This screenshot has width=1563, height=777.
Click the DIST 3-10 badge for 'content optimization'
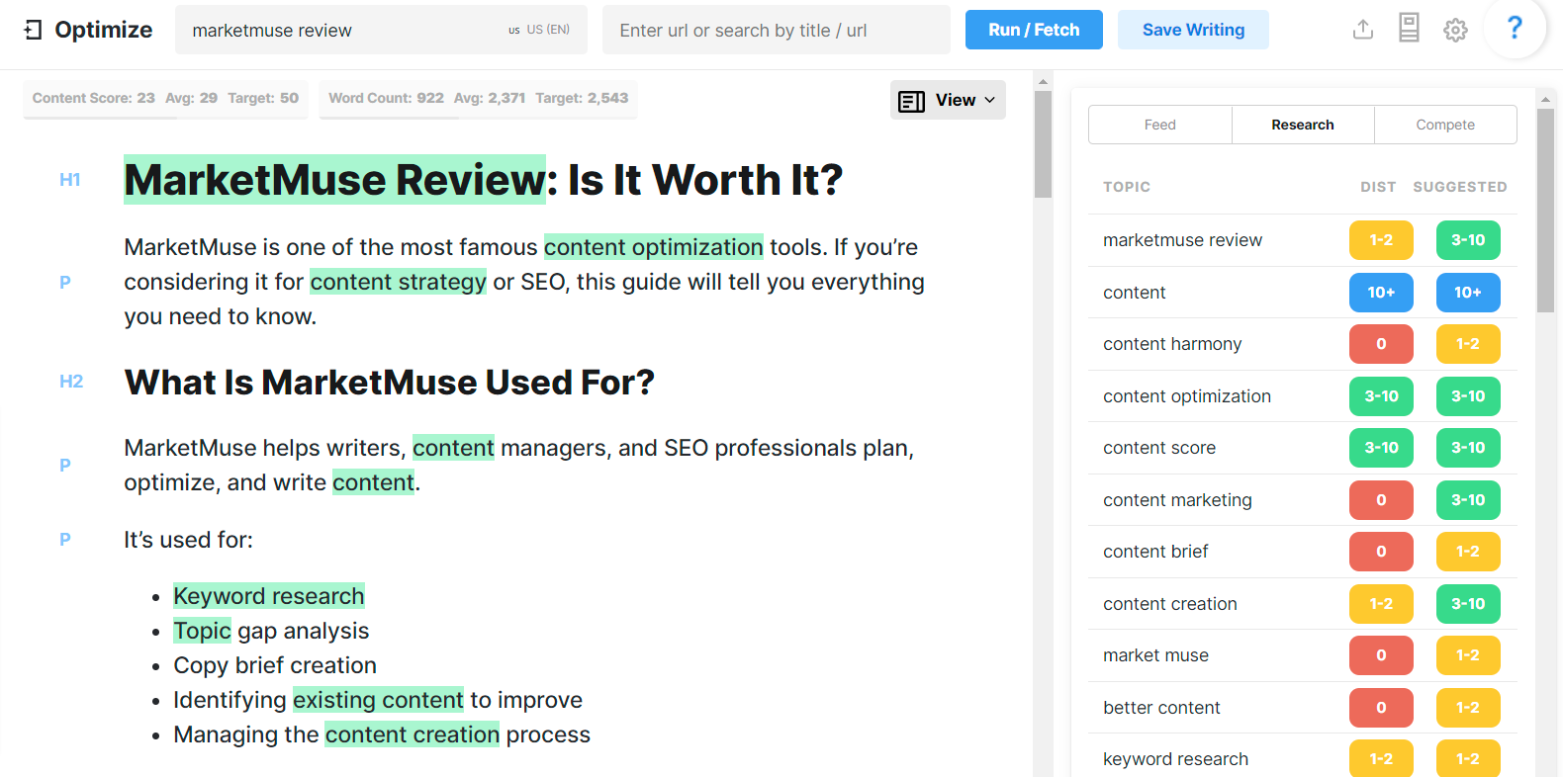[1381, 396]
